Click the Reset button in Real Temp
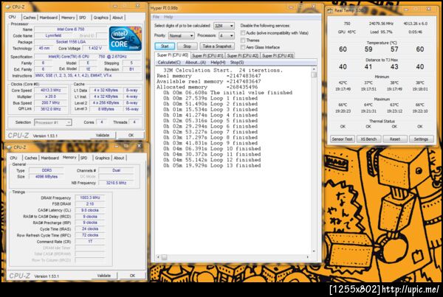This screenshot has width=443, height=297. pos(395,139)
